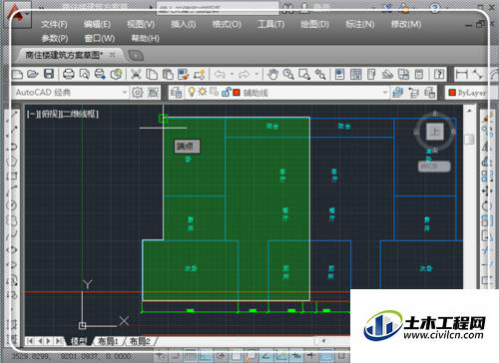Click the Help question mark icon
Screen dimensions: 499x363
439,74
